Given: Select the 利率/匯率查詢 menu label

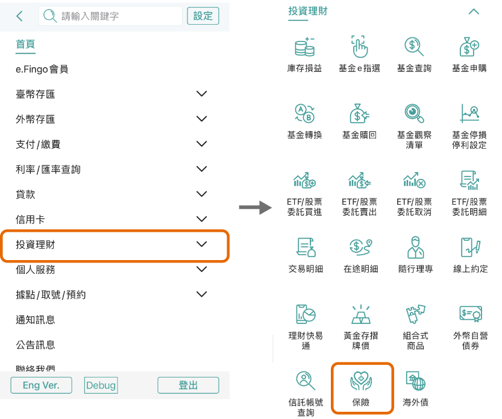Looking at the screenshot, I should click(x=48, y=169).
